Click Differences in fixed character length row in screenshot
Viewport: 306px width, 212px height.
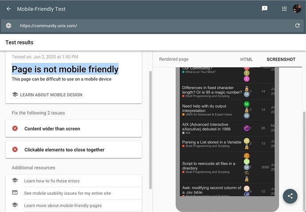click(x=228, y=91)
